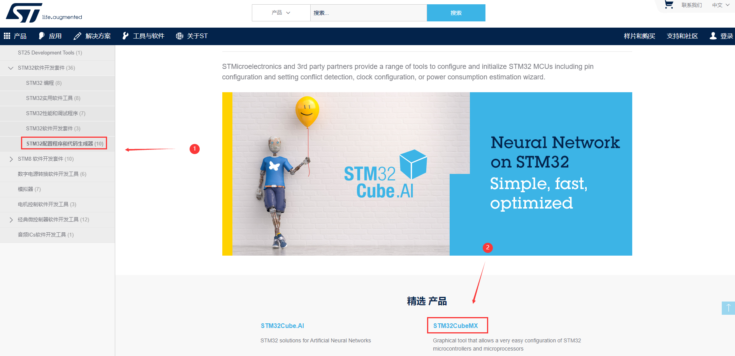
Task: Click the user icon beside 登录
Action: (713, 36)
